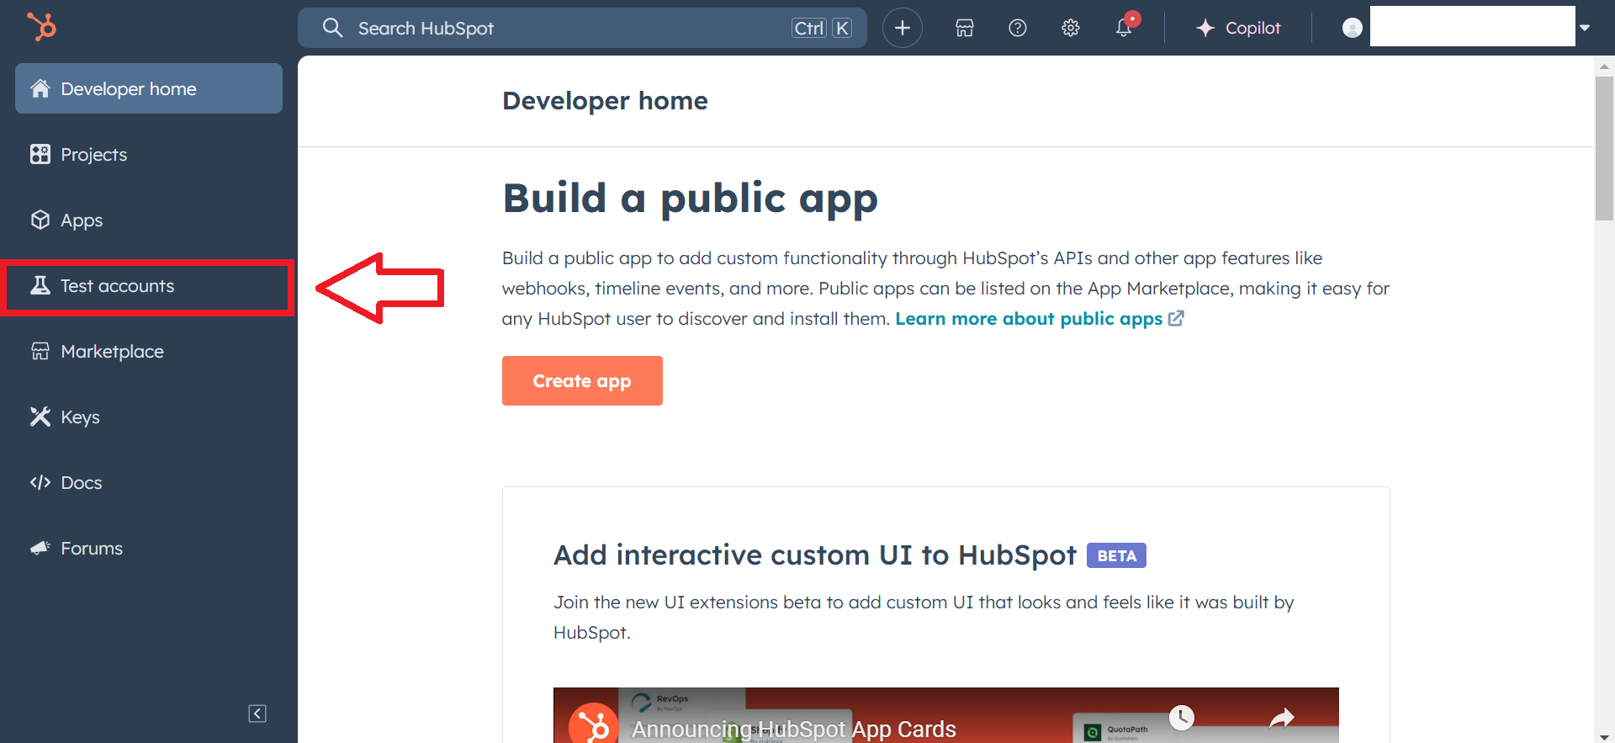Click the scrollbar down arrow
1615x743 pixels.
(x=1604, y=736)
